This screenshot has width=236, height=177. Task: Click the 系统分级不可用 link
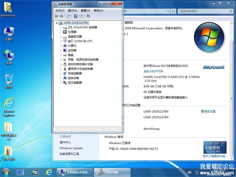pyautogui.click(x=153, y=71)
